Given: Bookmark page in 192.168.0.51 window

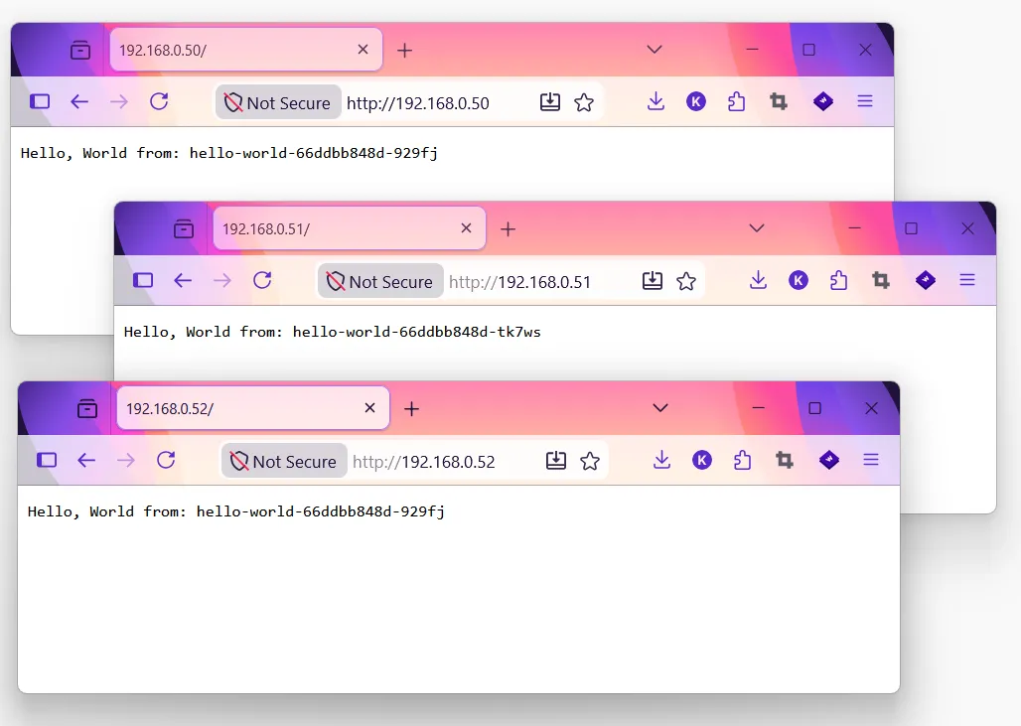Looking at the screenshot, I should [686, 281].
